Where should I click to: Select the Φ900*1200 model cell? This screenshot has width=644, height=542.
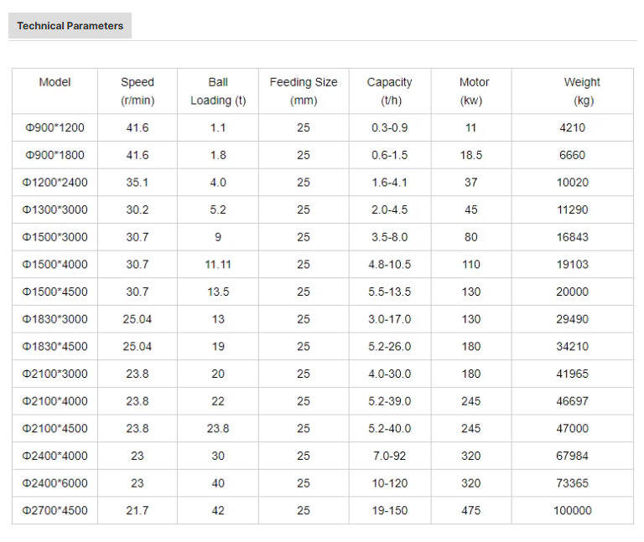tap(55, 127)
